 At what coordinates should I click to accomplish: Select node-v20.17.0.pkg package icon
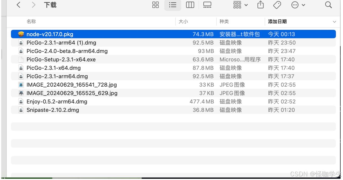click(21, 34)
